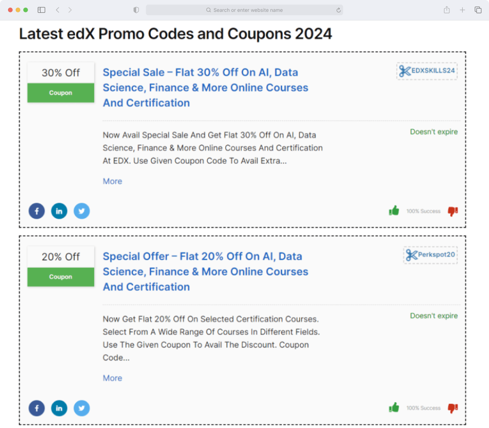Give thumbs up to 30% Off coupon
Image resolution: width=489 pixels, height=428 pixels.
[x=394, y=211]
